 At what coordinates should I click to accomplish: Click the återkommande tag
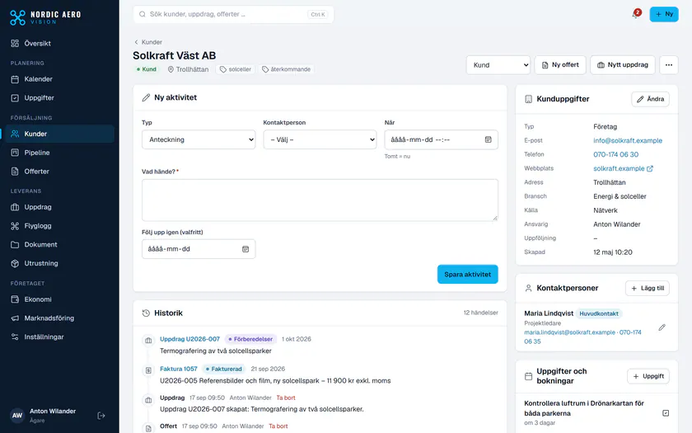click(286, 69)
